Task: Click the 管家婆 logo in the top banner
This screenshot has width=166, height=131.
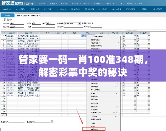Action: [x=8, y=3]
